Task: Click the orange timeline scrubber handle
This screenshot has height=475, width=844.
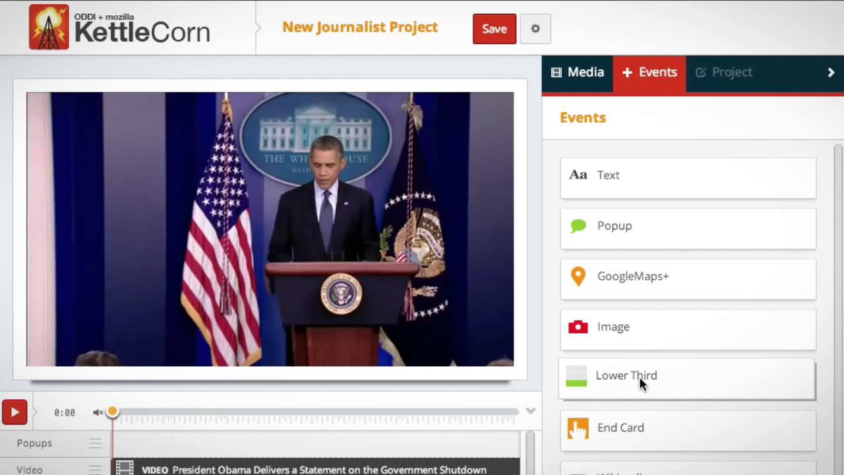Action: [x=113, y=412]
